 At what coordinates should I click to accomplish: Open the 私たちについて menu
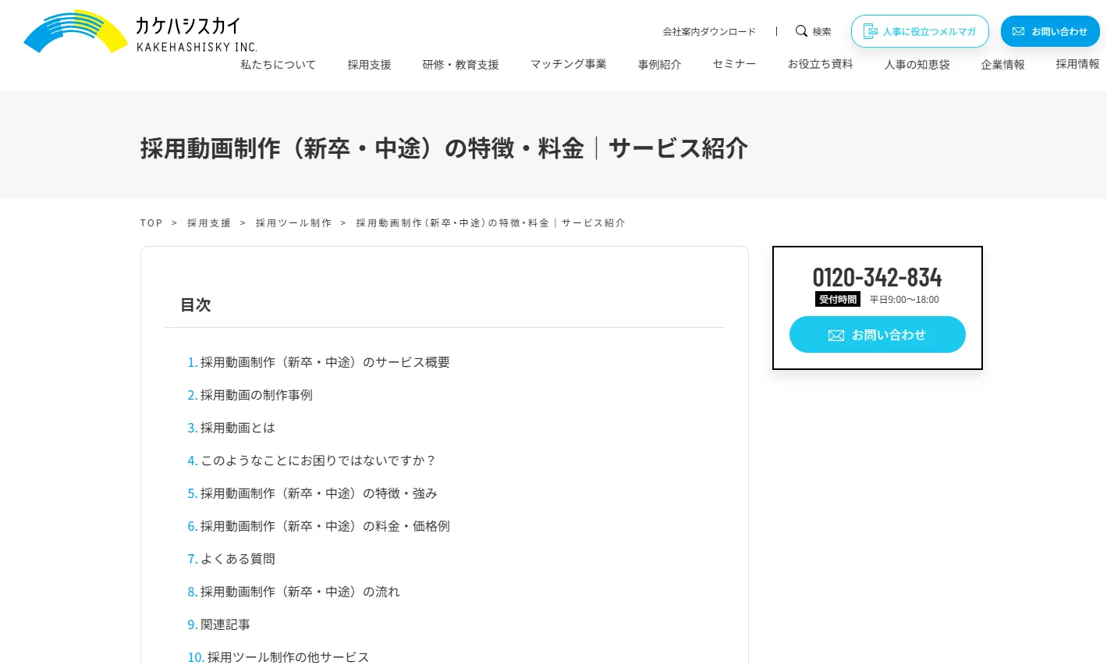pos(278,65)
